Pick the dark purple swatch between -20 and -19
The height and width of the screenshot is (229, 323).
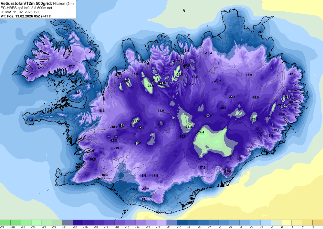pyautogui.click(x=78, y=223)
